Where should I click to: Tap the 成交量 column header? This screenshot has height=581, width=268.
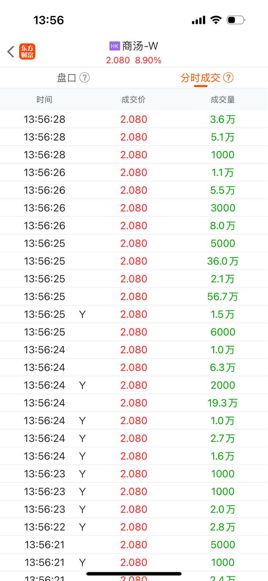[x=223, y=100]
